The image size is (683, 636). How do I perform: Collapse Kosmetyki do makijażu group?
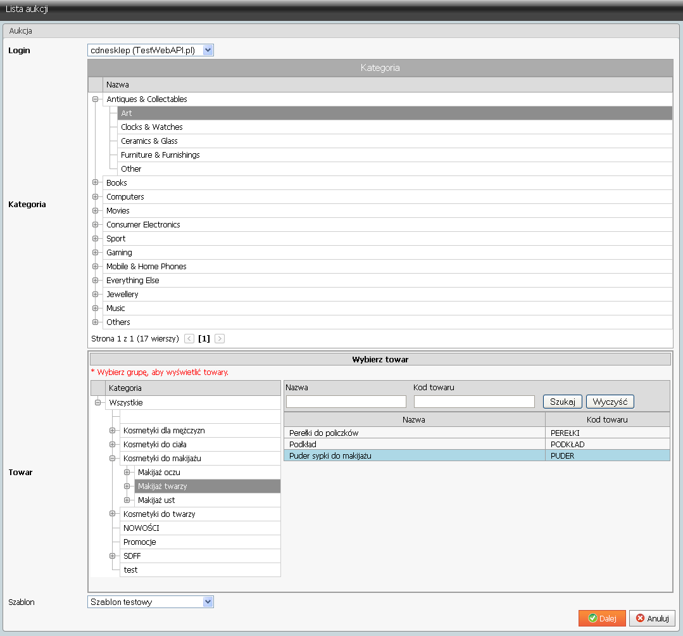coord(112,458)
